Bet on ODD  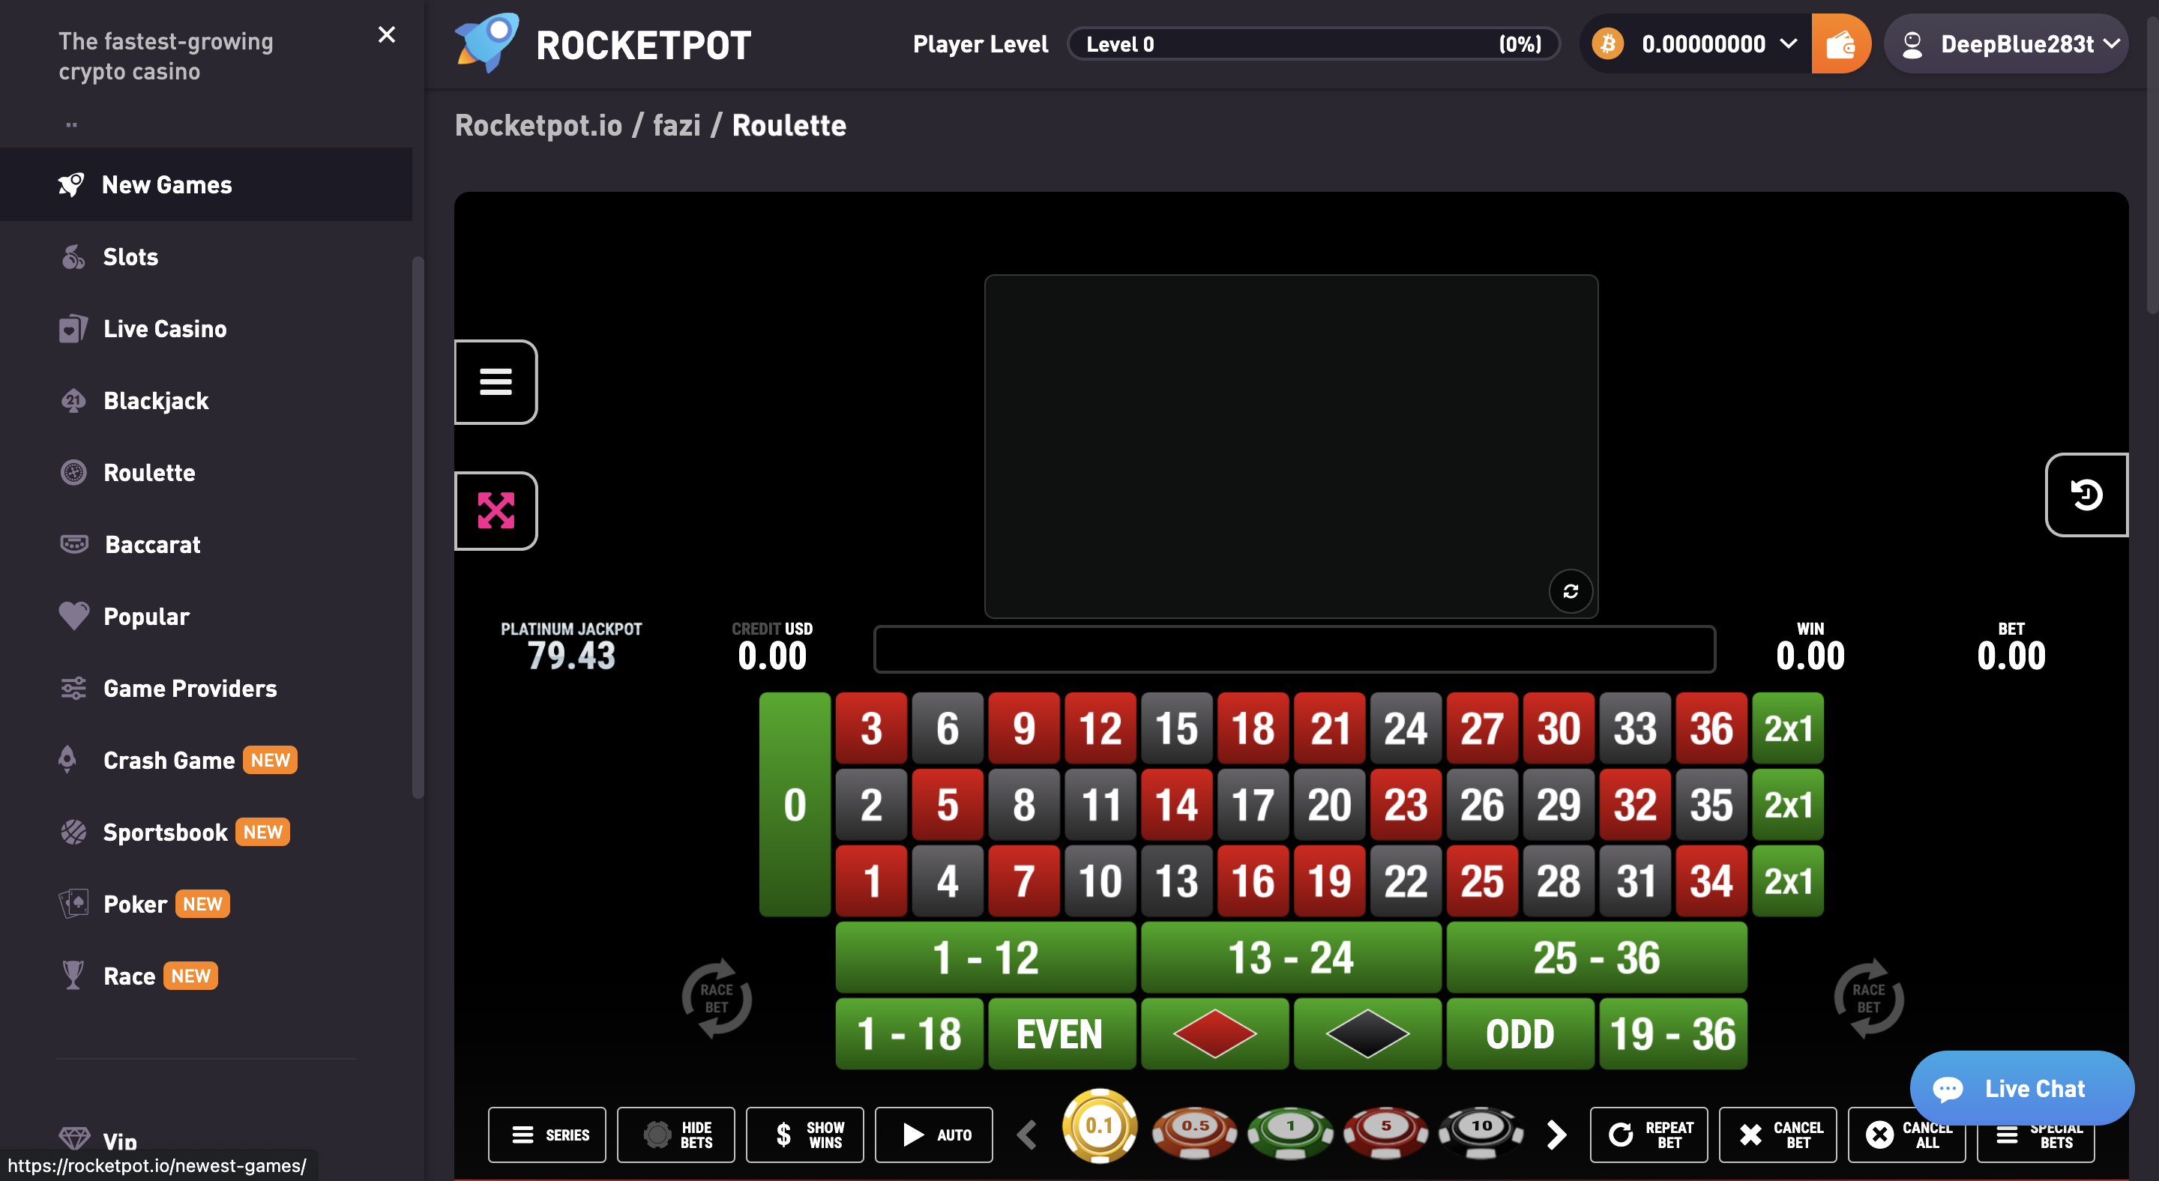1520,1033
